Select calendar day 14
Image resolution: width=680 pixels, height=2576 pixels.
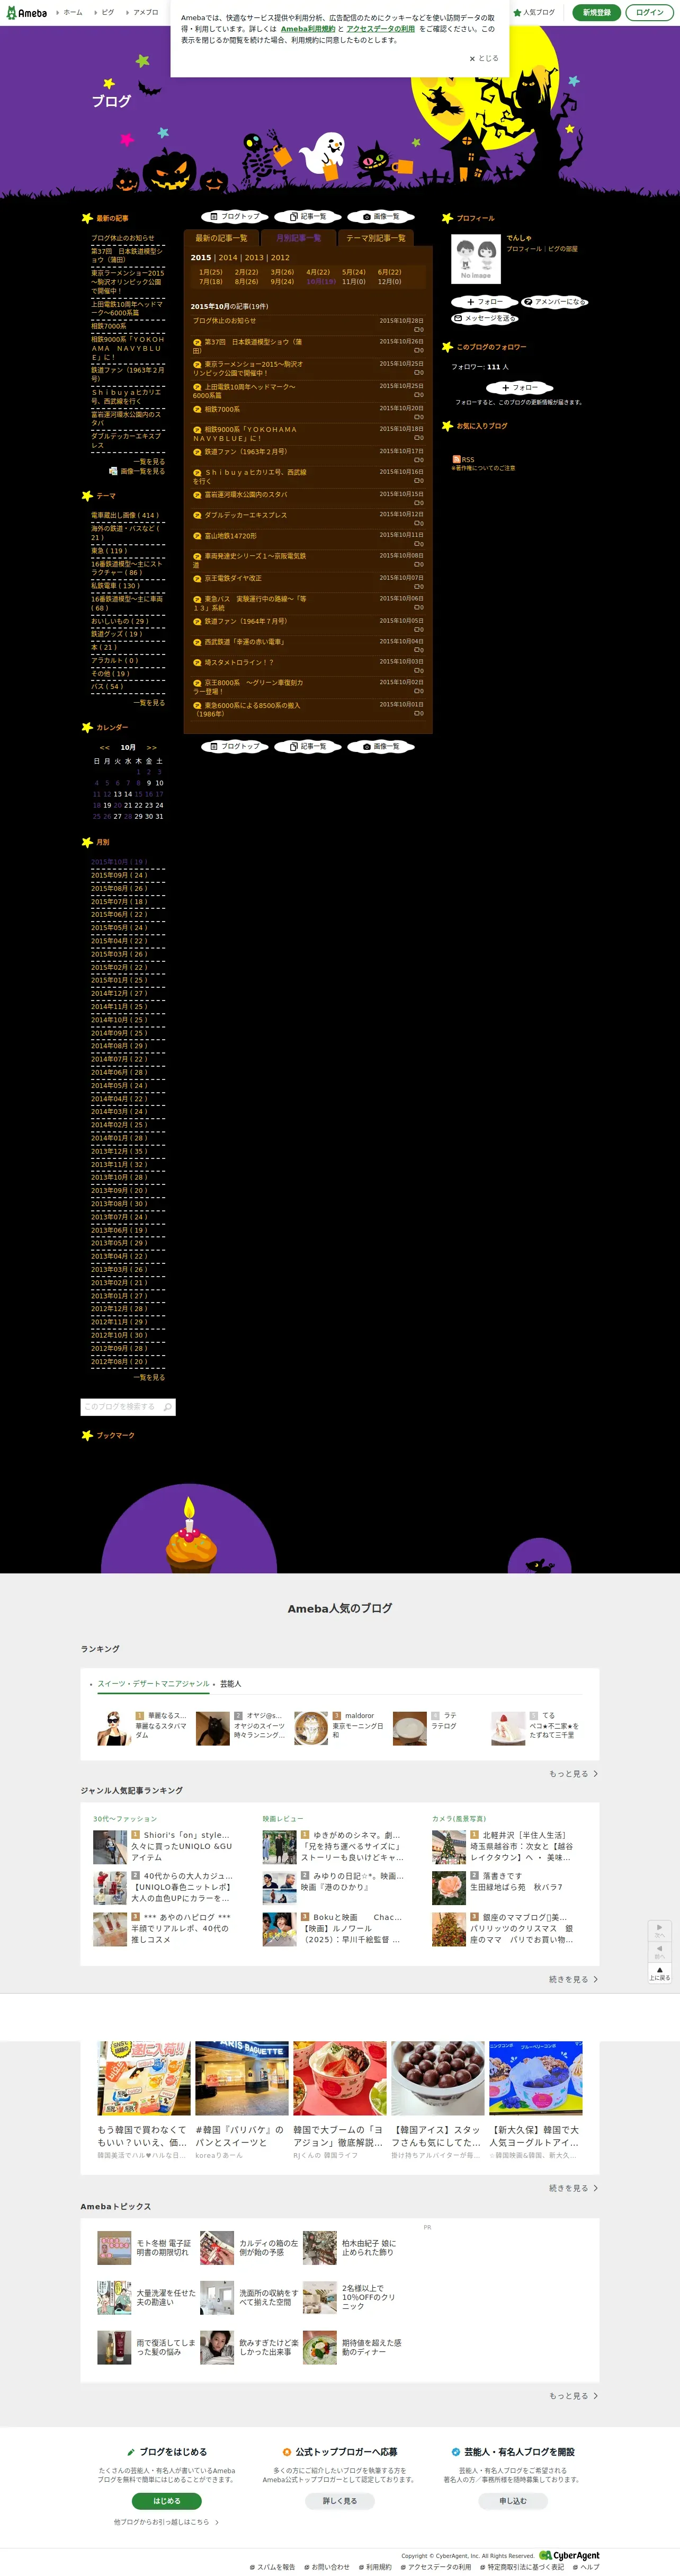point(128,794)
